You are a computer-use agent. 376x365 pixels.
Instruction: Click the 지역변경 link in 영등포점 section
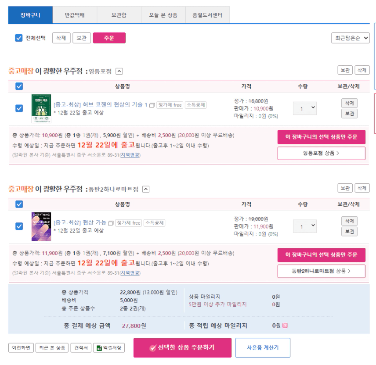coord(130,155)
